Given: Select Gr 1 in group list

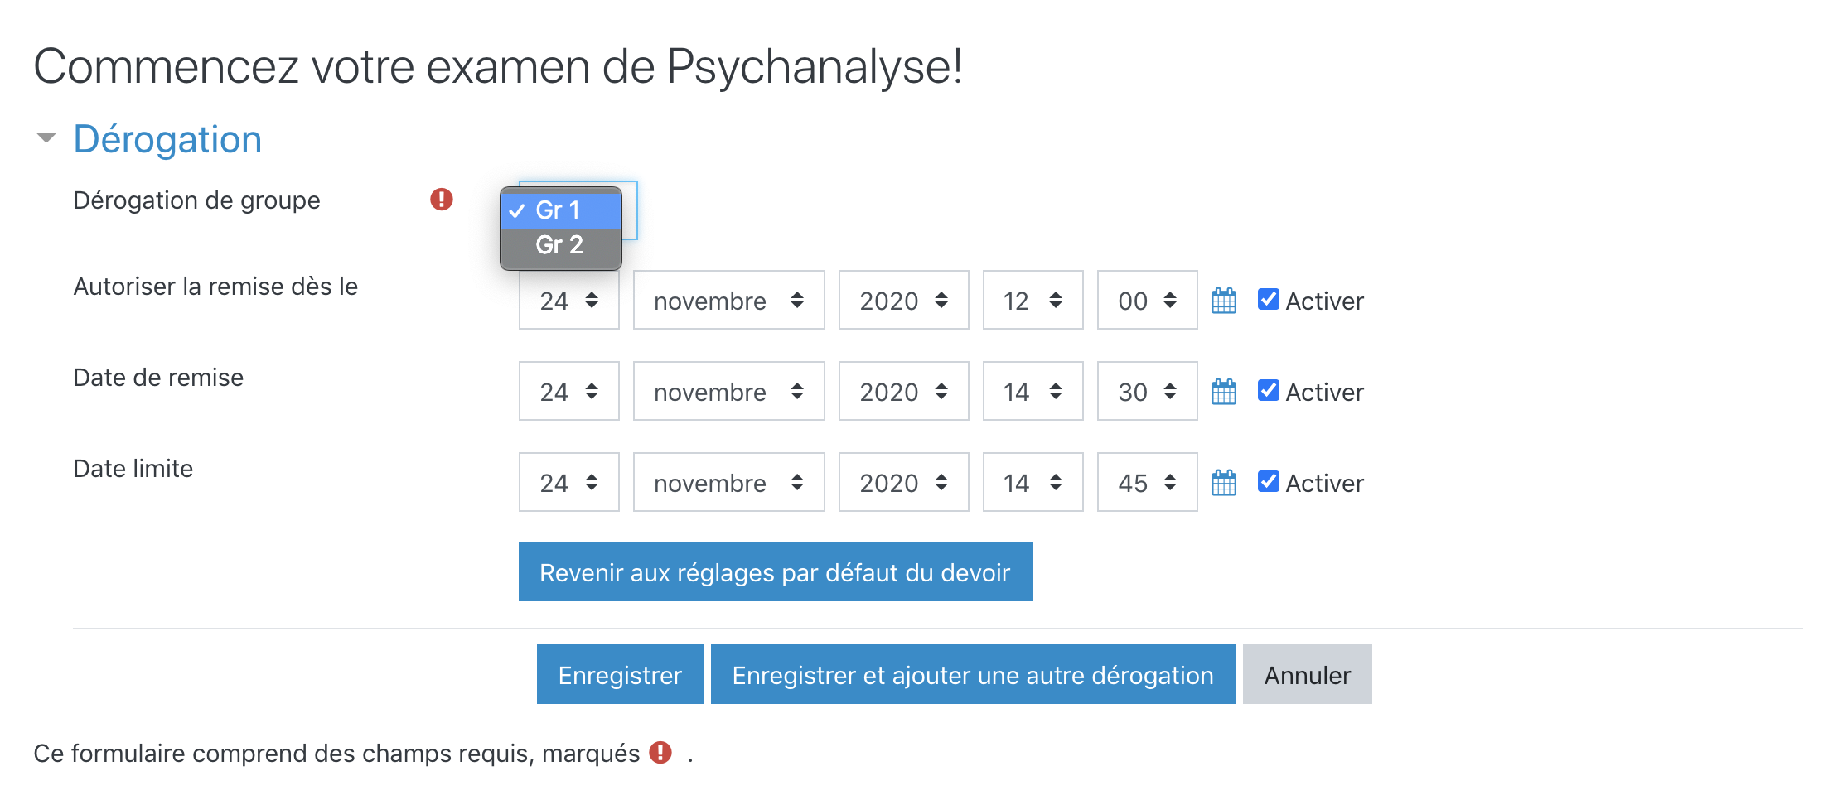Looking at the screenshot, I should 560,210.
